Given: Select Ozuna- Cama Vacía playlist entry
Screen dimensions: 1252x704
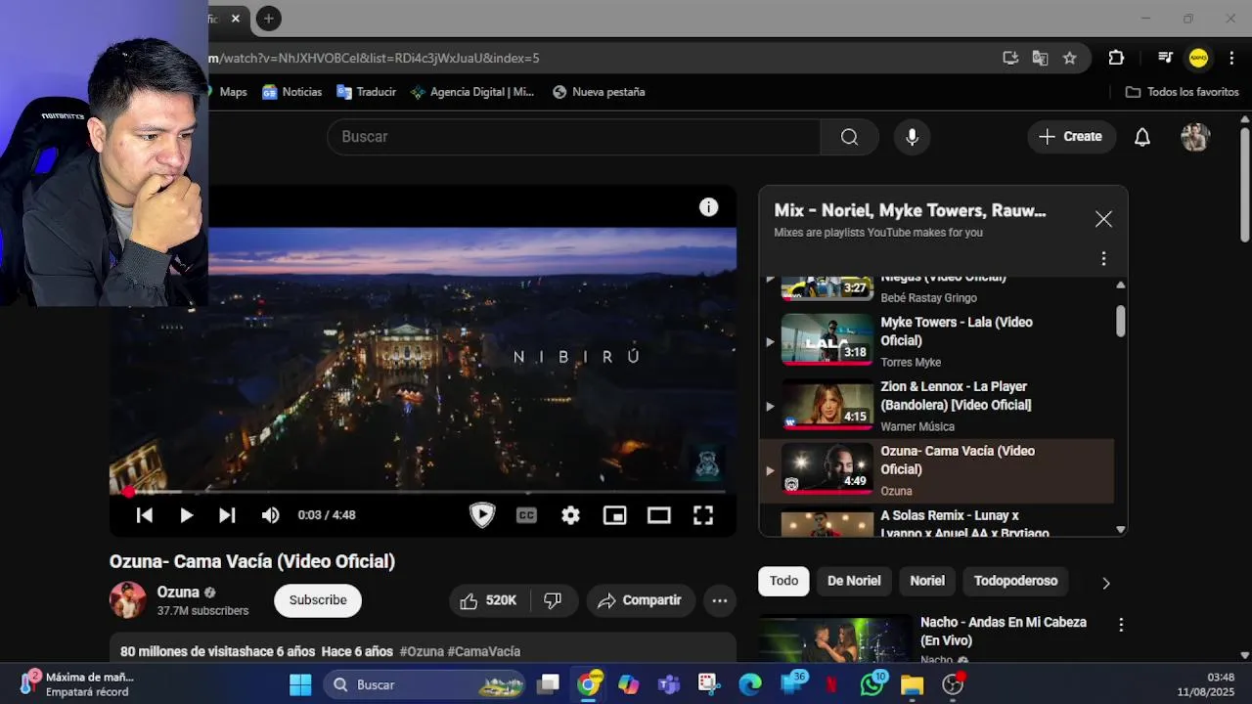Looking at the screenshot, I should 937,470.
